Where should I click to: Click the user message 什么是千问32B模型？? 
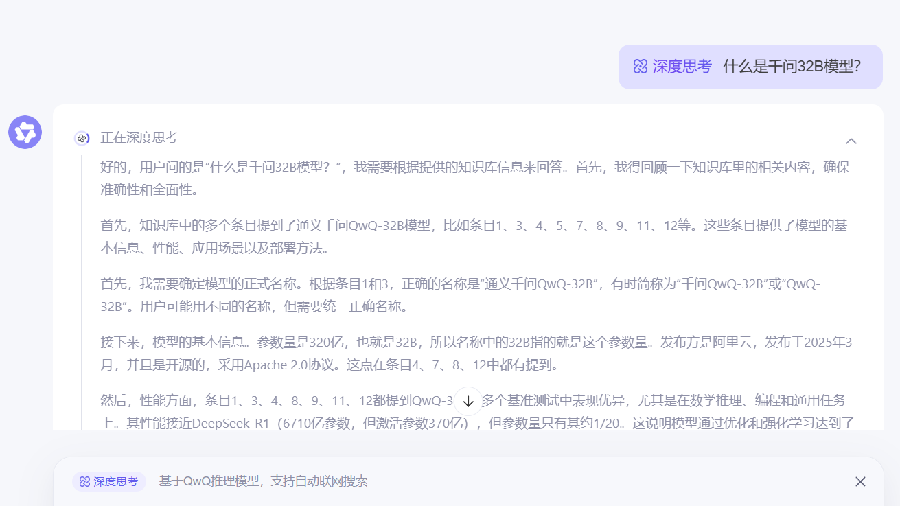(x=792, y=67)
